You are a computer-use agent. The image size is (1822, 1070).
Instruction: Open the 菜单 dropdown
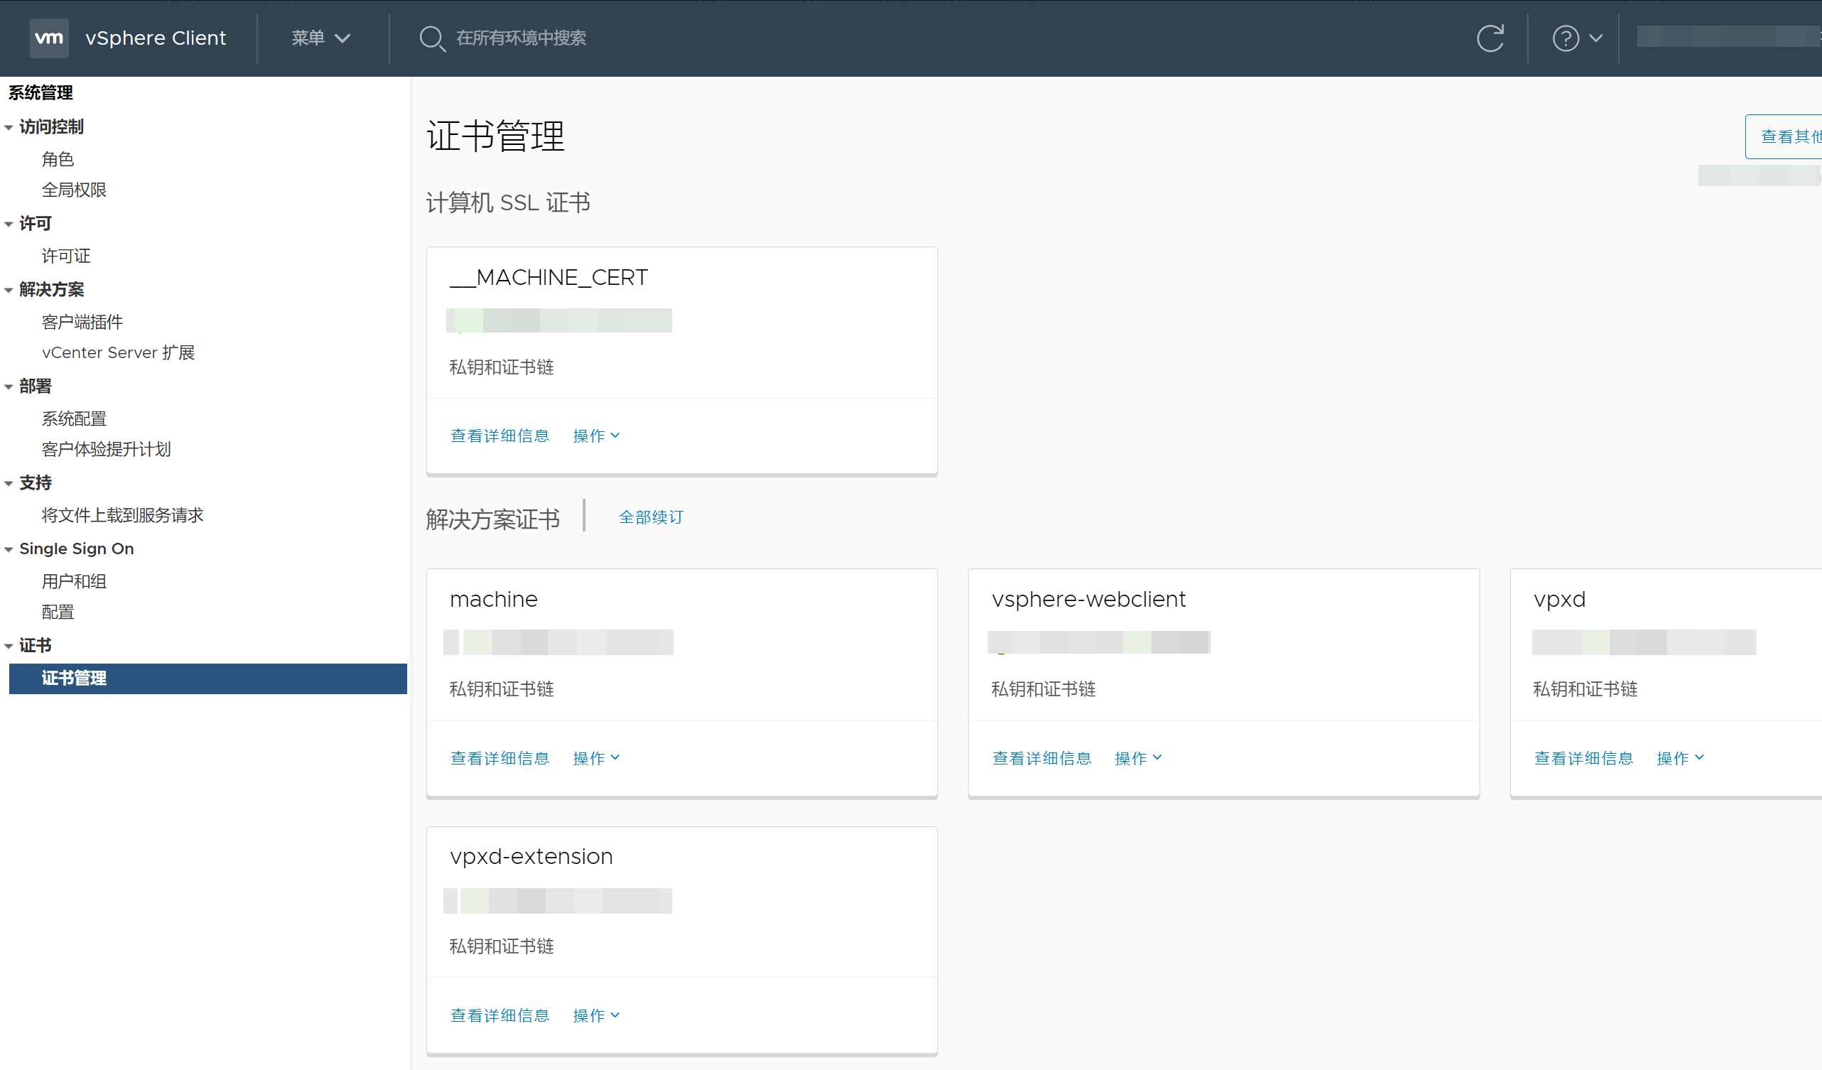click(320, 38)
